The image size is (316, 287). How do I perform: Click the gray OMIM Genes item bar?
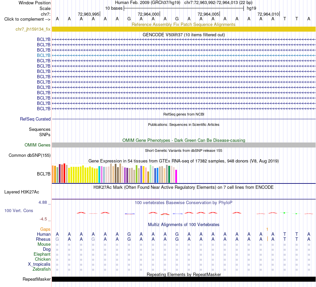coord(184,145)
